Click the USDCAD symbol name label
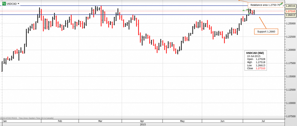The height and width of the screenshot is (126, 297). (12, 4)
